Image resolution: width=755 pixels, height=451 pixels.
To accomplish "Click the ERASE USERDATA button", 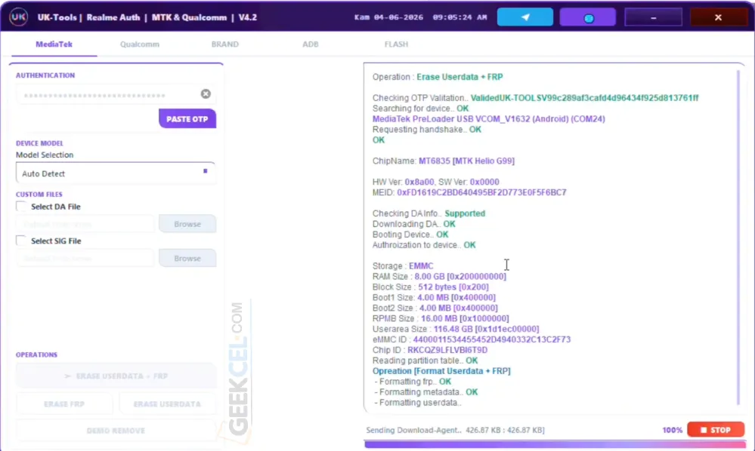I will pyautogui.click(x=167, y=404).
